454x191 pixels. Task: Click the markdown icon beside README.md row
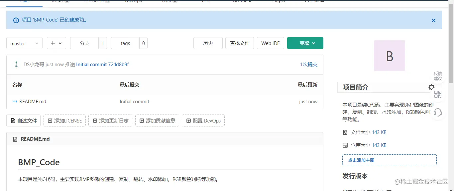click(x=15, y=102)
